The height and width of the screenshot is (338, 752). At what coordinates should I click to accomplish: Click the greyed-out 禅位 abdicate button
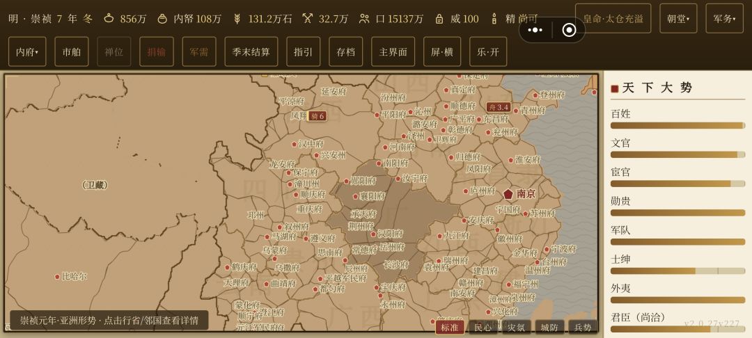tap(113, 51)
